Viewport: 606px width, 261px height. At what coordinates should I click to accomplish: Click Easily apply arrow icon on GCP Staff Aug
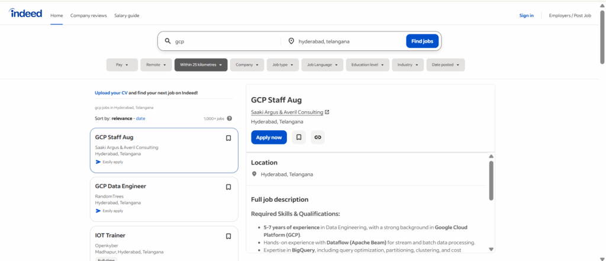(x=98, y=162)
